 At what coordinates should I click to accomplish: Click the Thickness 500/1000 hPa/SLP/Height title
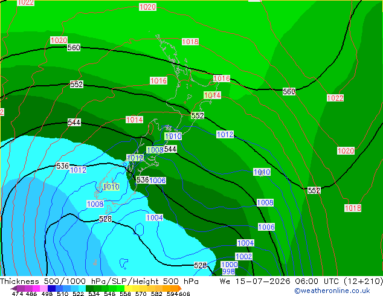[99, 282]
